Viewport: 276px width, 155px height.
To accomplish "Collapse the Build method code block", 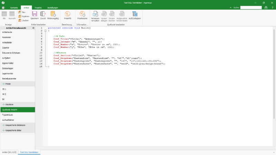I will tap(45, 30).
